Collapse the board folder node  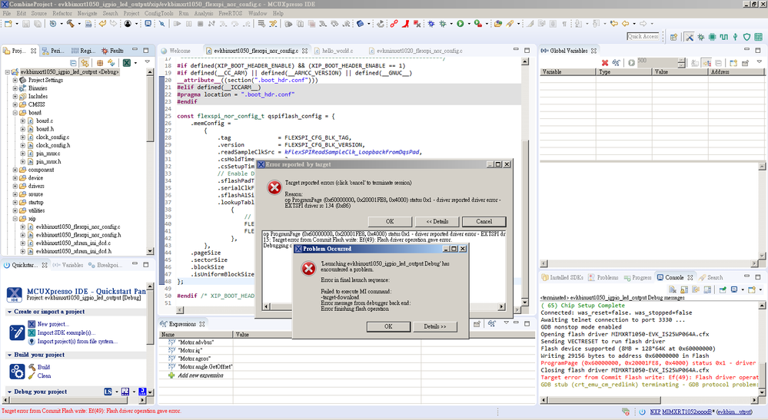15,112
